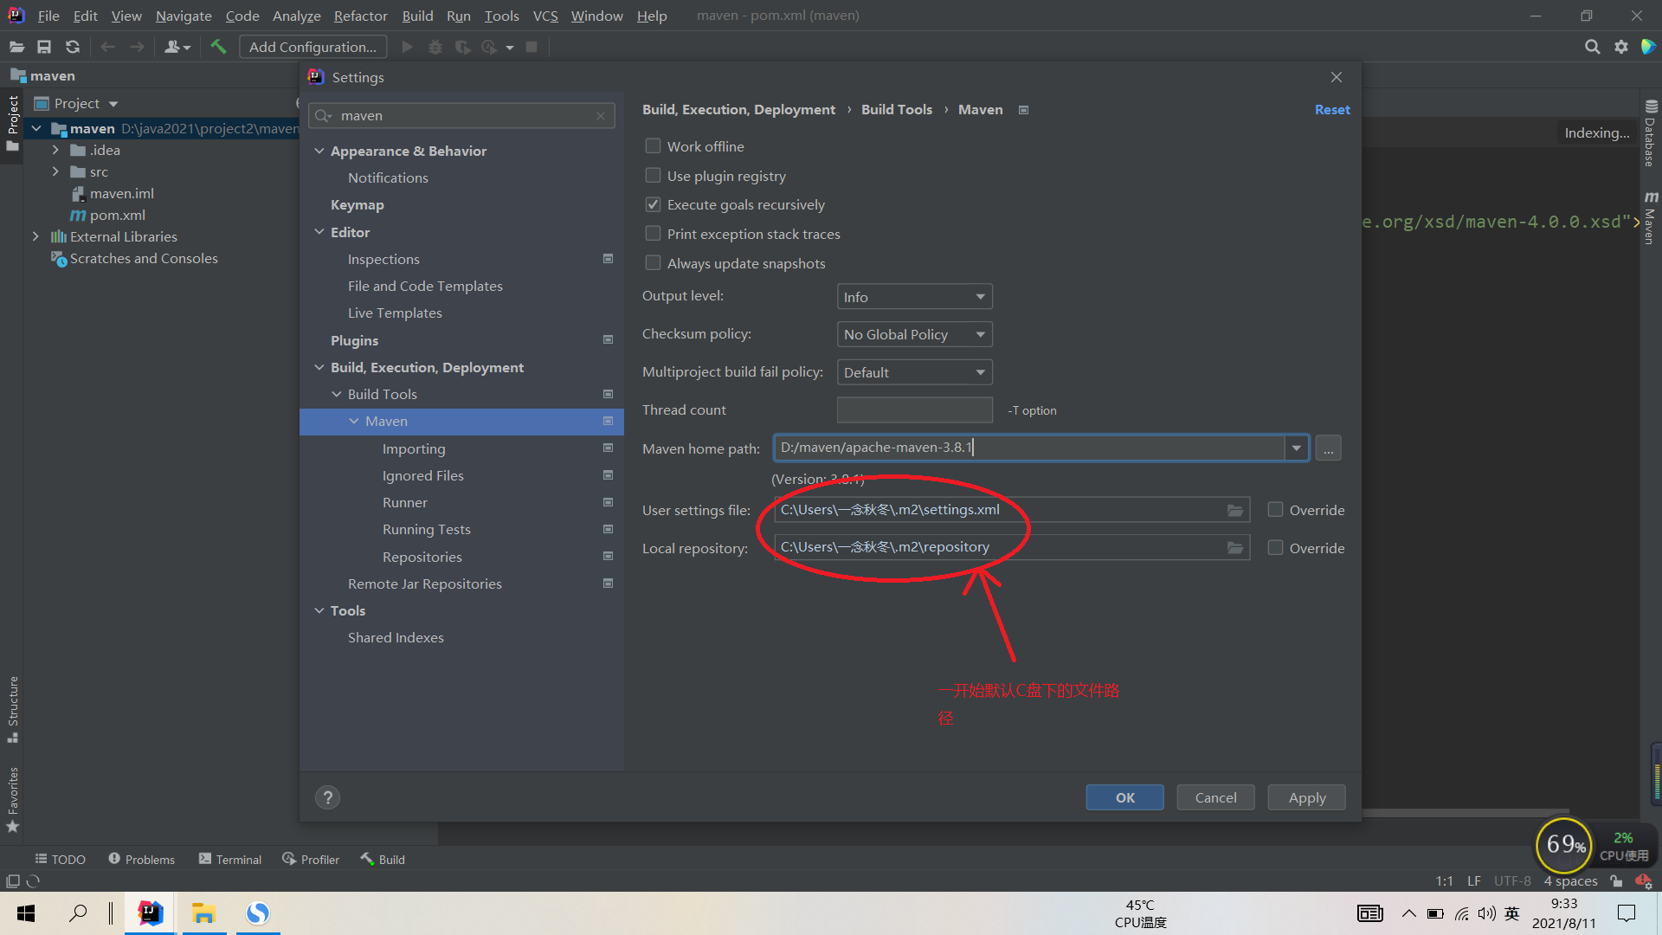The image size is (1662, 935).
Task: Click the settings Help question mark
Action: pyautogui.click(x=327, y=797)
